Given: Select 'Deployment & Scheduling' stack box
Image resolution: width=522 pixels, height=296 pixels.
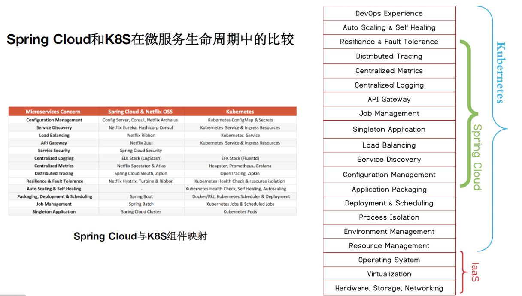Looking at the screenshot, I should coord(389,203).
